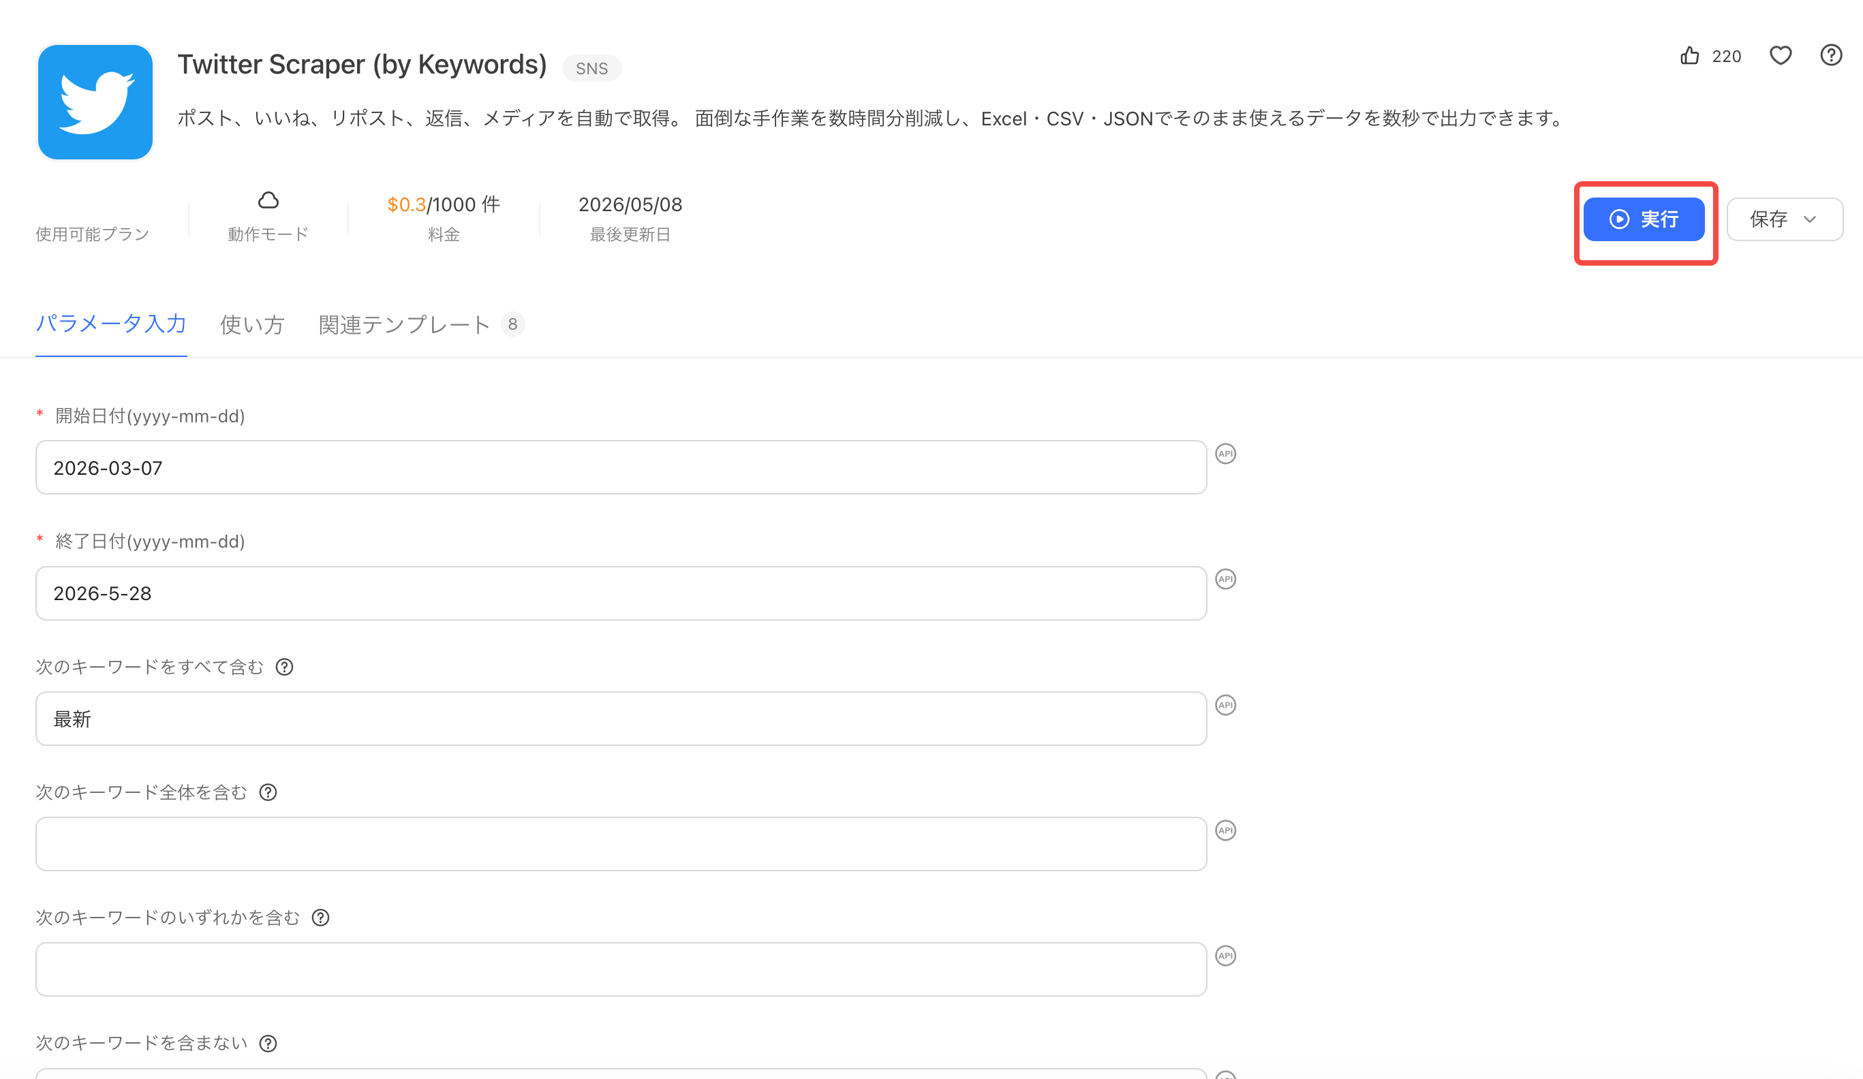
Task: Click the $0.3/1000 件 price text
Action: coord(444,204)
